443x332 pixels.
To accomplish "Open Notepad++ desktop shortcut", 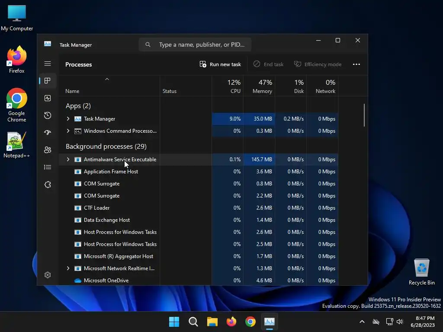I will coord(17,145).
